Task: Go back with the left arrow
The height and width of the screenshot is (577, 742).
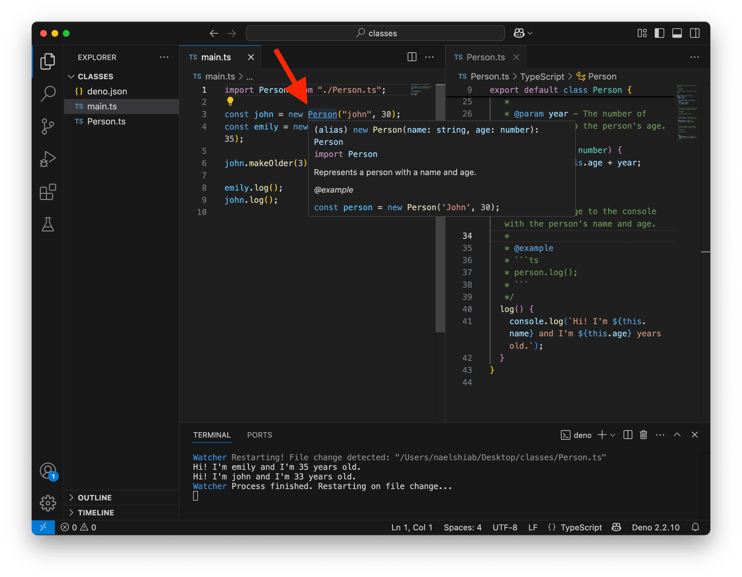Action: click(214, 33)
